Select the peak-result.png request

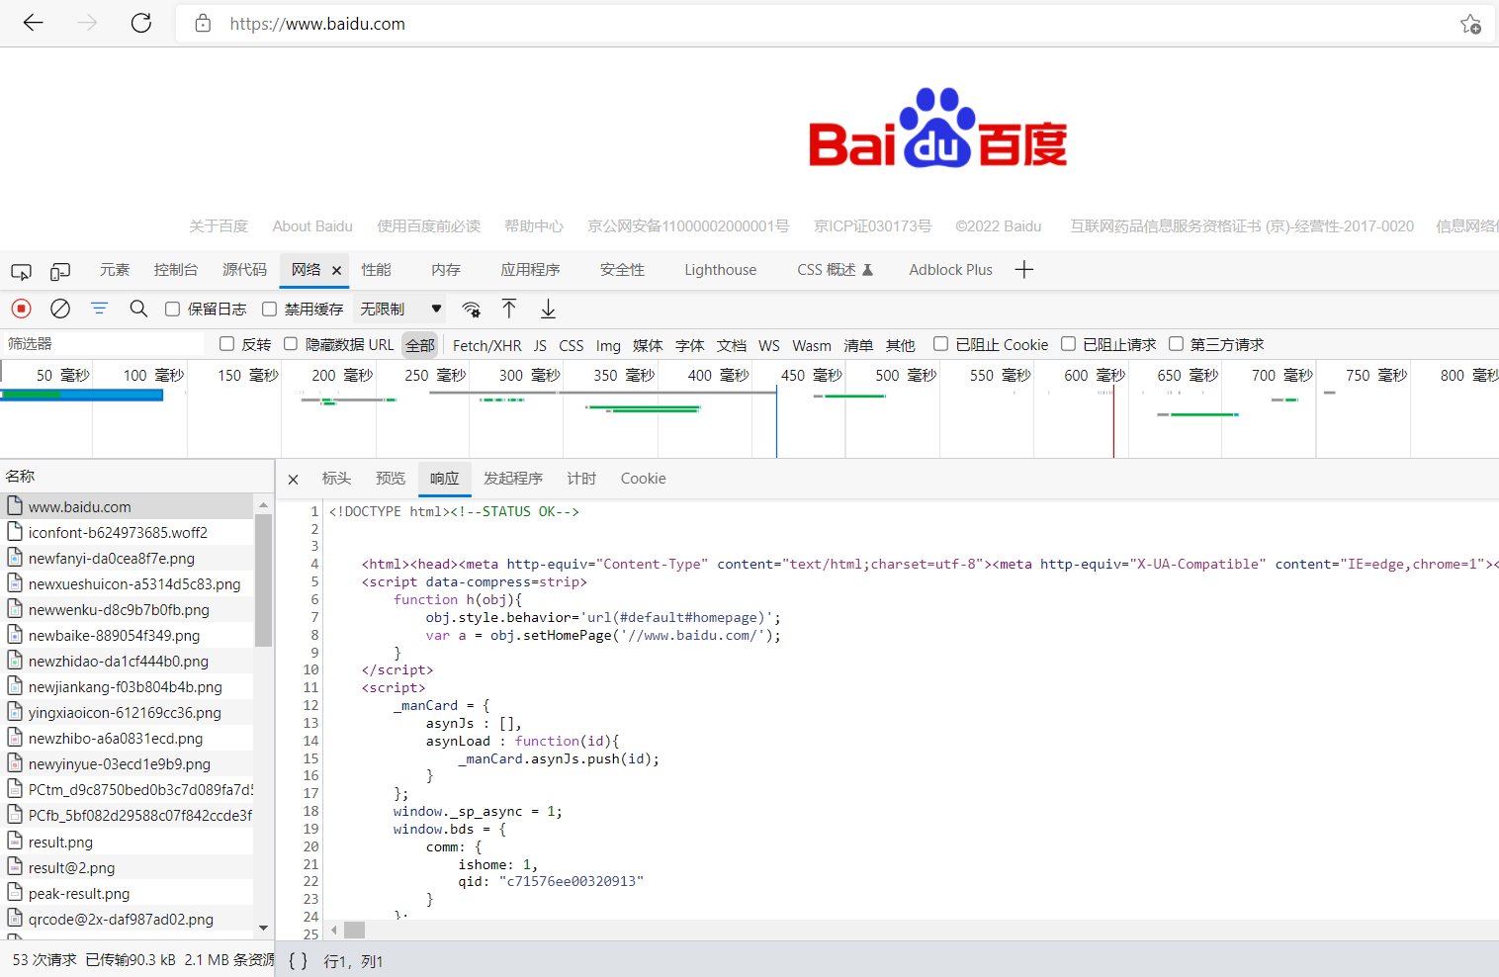pos(127,893)
